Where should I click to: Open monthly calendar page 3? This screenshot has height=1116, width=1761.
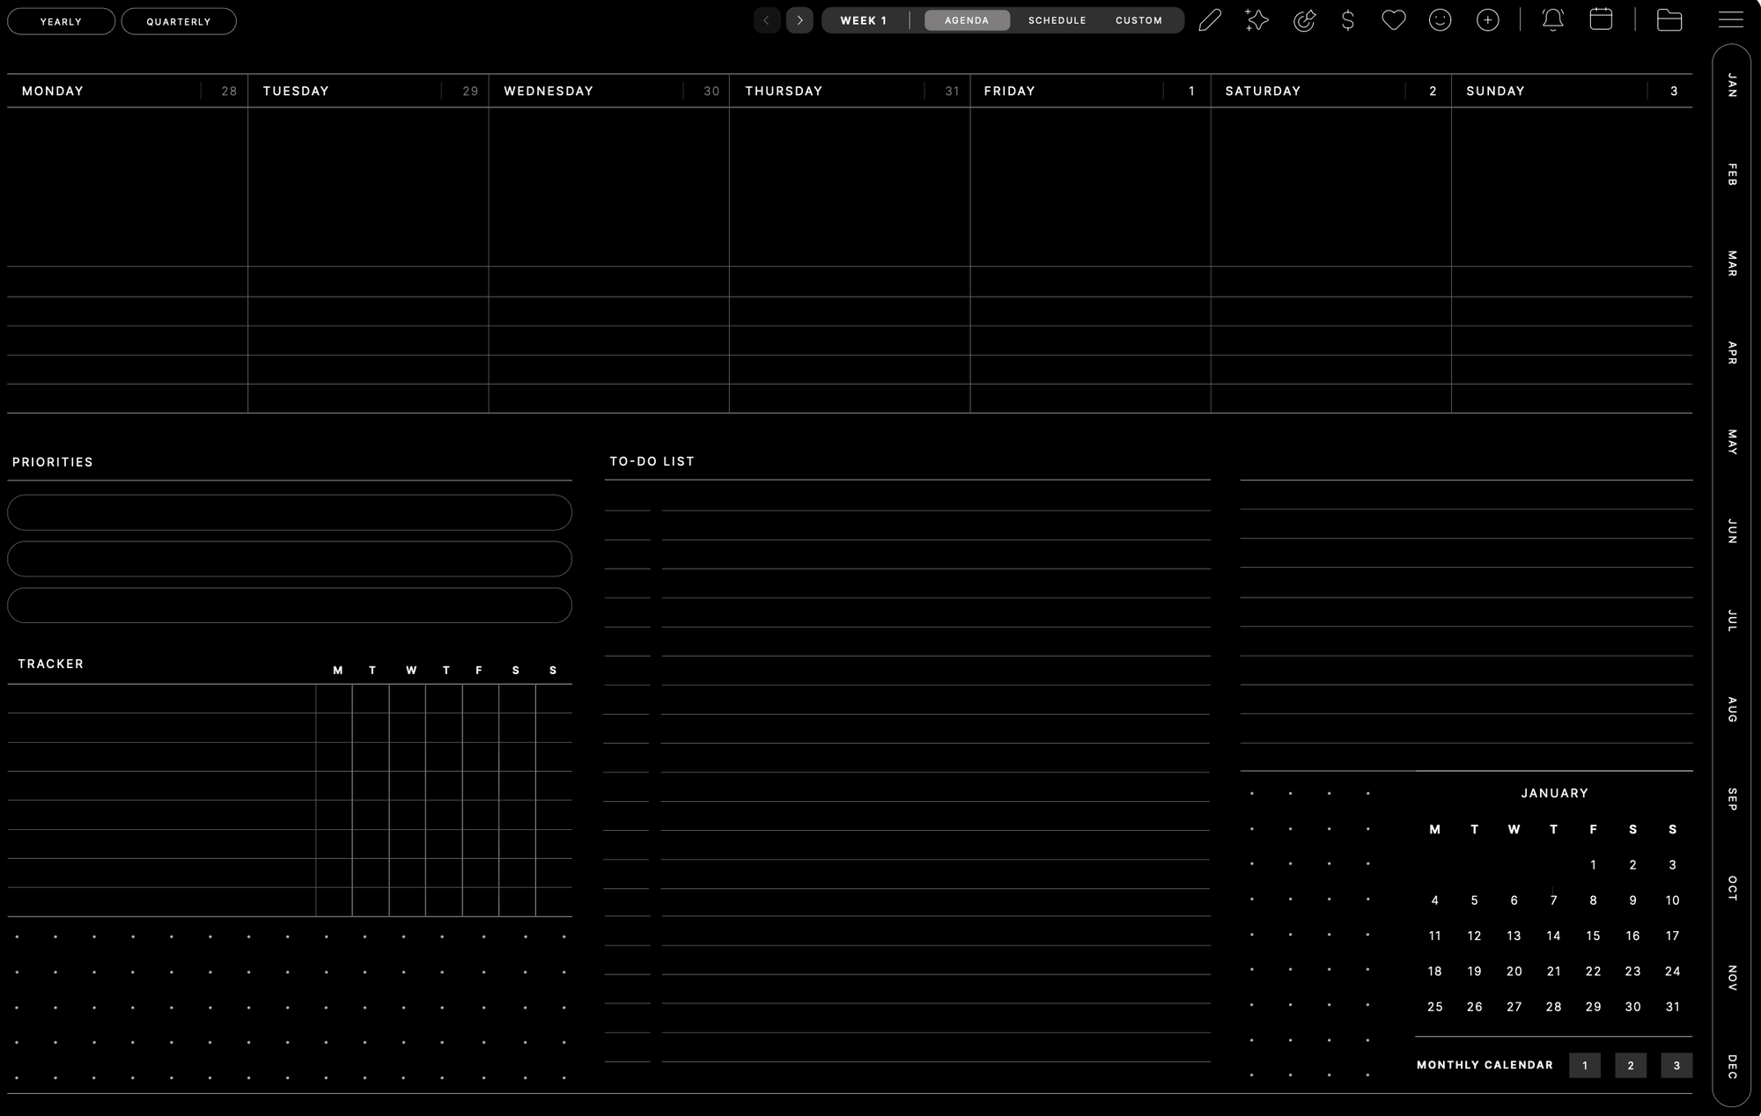(1676, 1065)
